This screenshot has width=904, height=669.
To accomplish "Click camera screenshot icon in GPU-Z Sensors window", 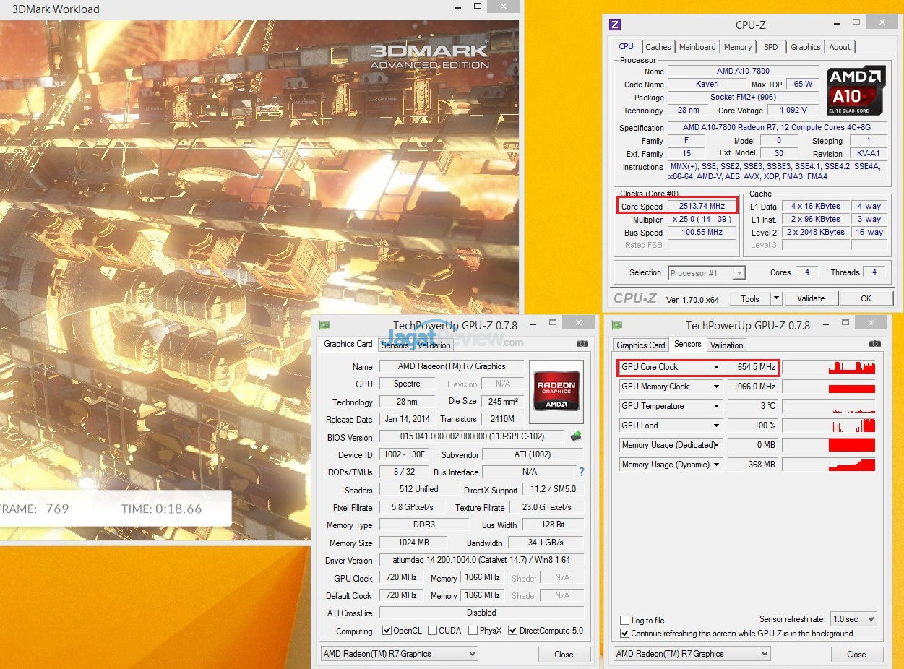I will coord(875,345).
